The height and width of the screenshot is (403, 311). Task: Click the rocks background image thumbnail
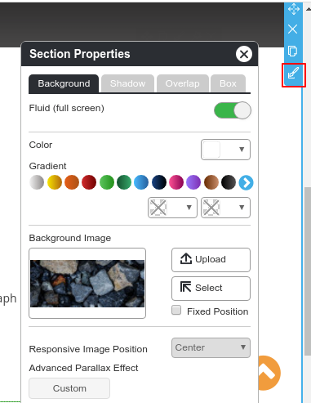[87, 284]
